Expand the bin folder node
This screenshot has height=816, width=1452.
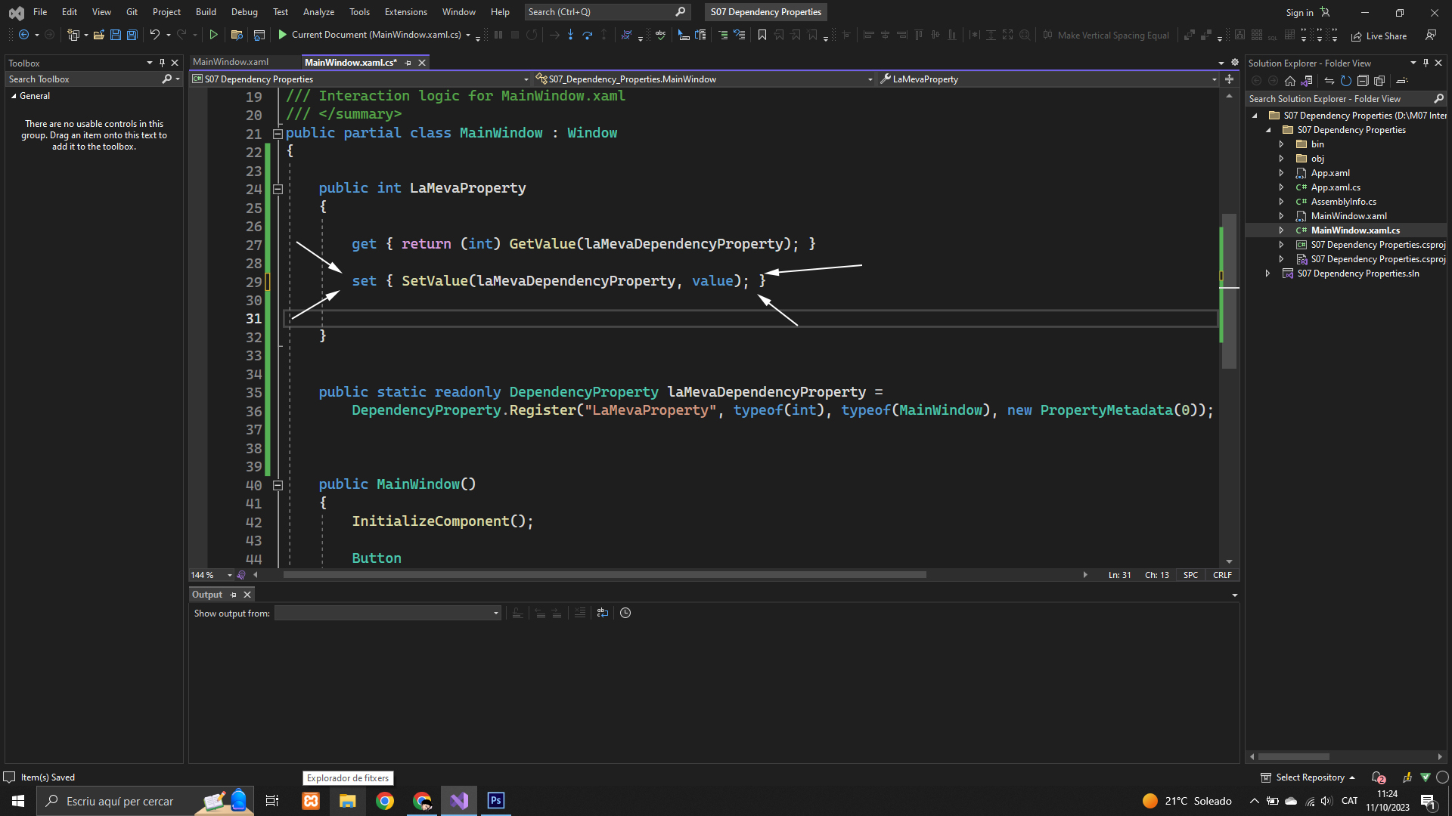[x=1281, y=144]
